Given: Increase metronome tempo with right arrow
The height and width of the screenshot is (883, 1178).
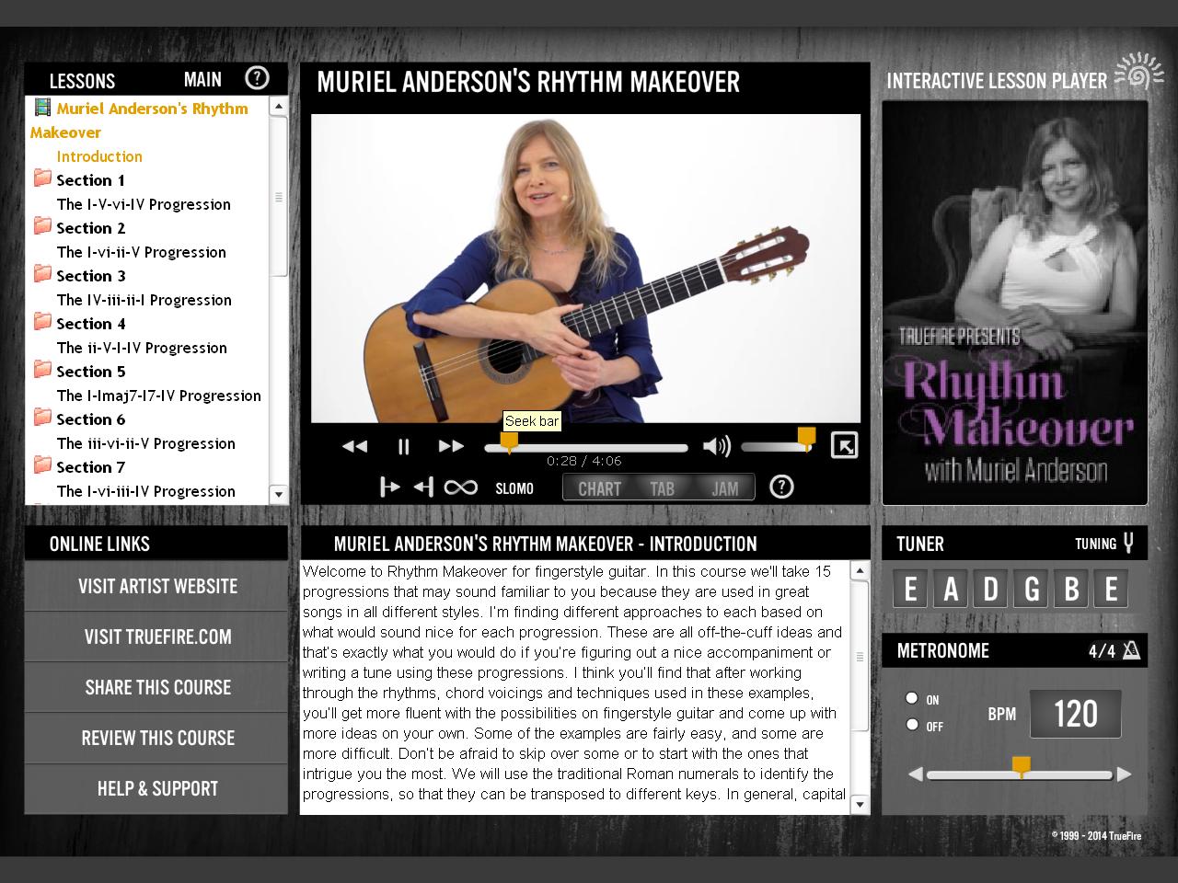Looking at the screenshot, I should 1124,774.
